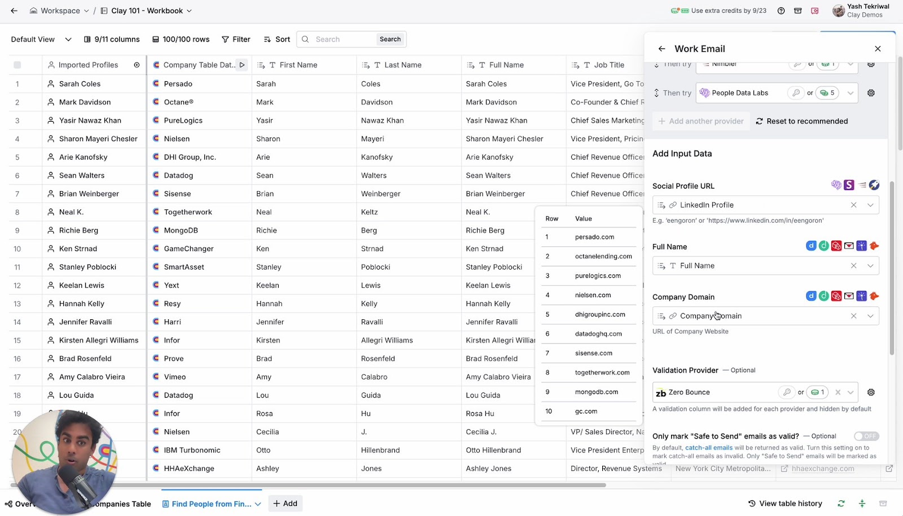Click the red recording icon in header
Image resolution: width=903 pixels, height=516 pixels.
point(815,11)
